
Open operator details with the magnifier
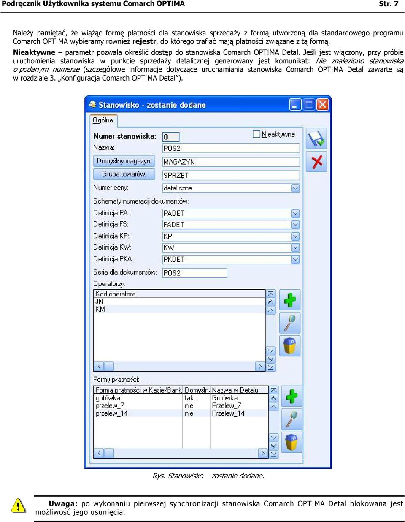tap(290, 323)
